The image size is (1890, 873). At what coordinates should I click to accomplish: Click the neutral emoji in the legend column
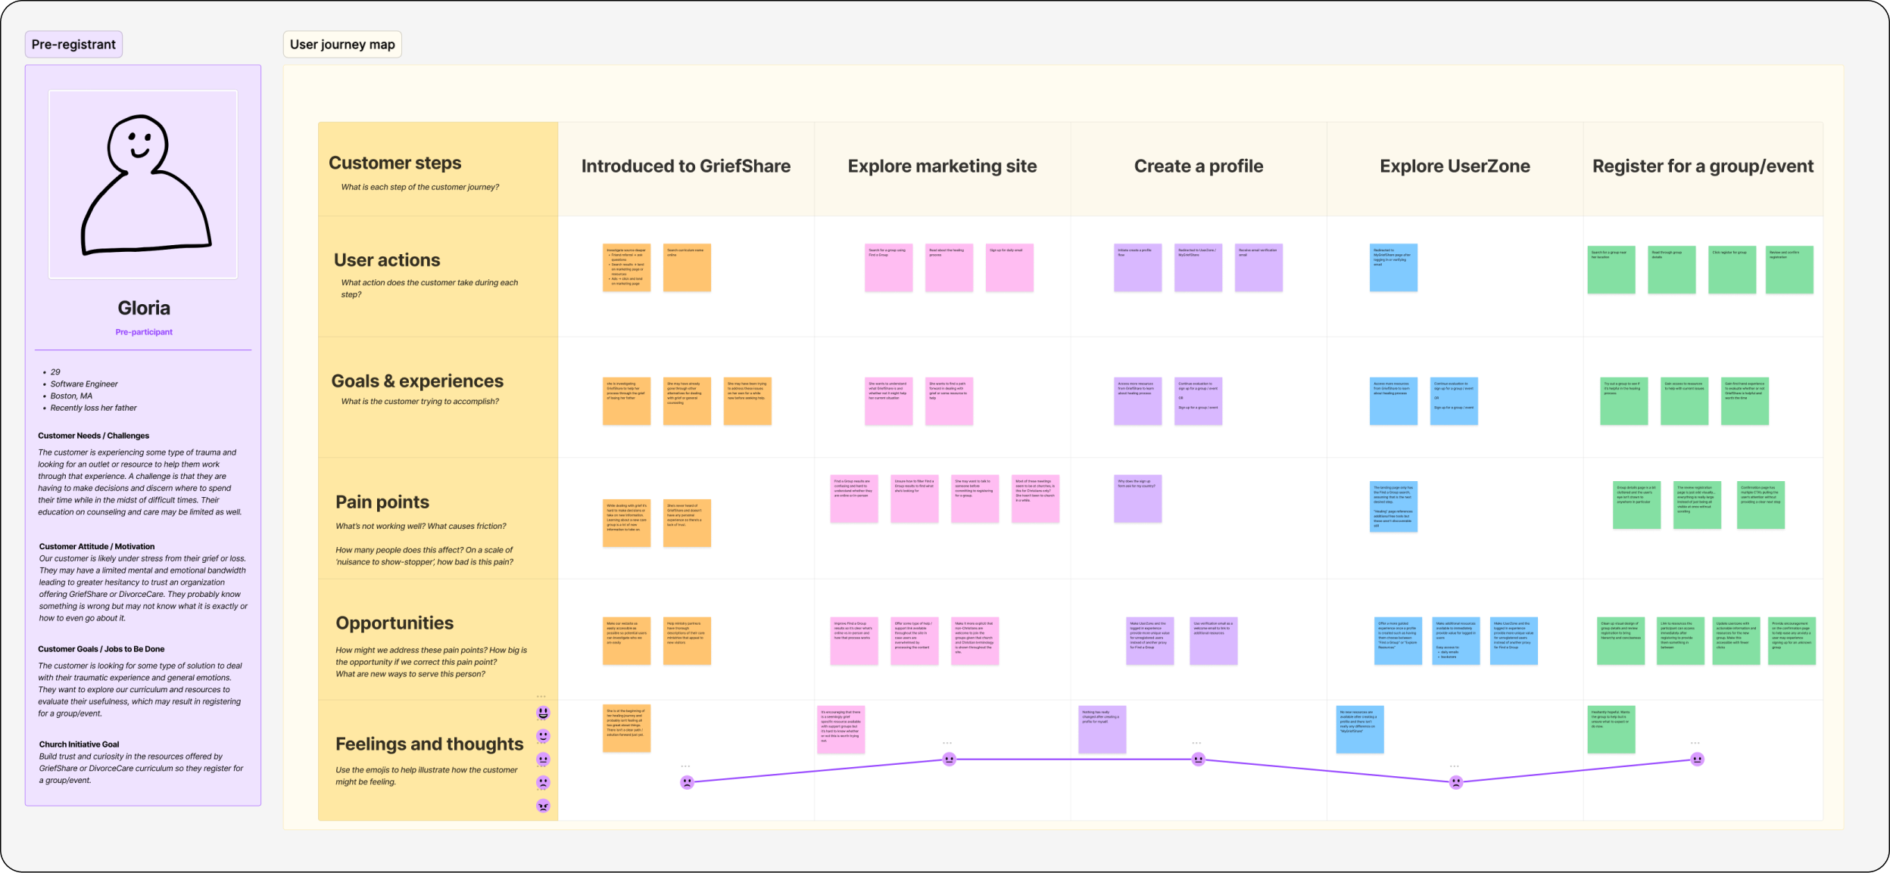[543, 759]
